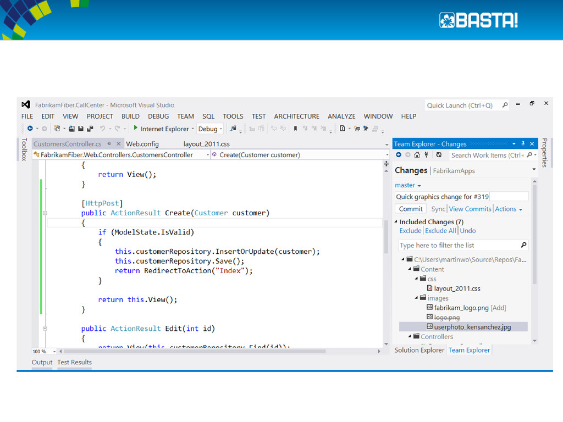Click the Sync link
Viewport: 563px width, 422px height.
(x=438, y=209)
